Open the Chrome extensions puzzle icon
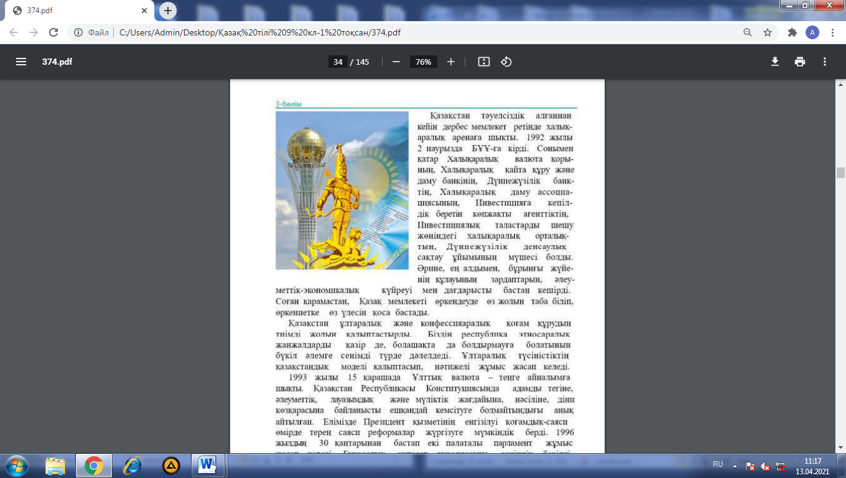The width and height of the screenshot is (846, 478). tap(793, 32)
